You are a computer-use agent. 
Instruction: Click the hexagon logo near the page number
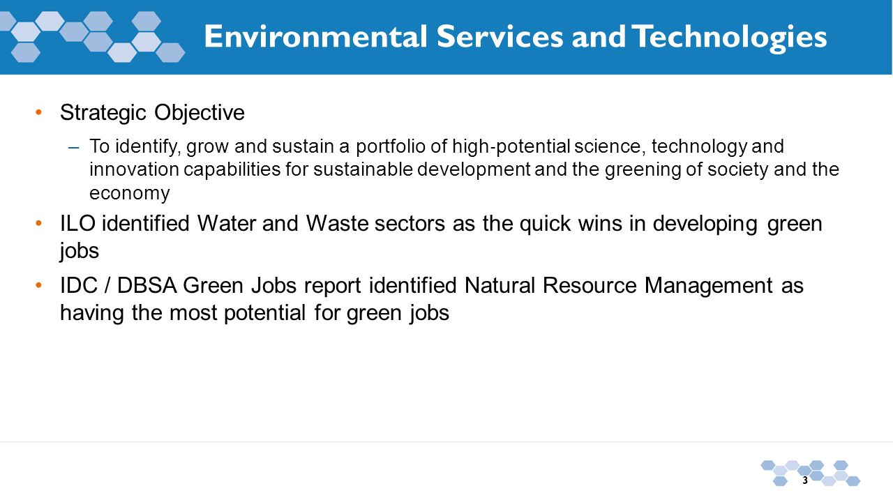(x=811, y=473)
